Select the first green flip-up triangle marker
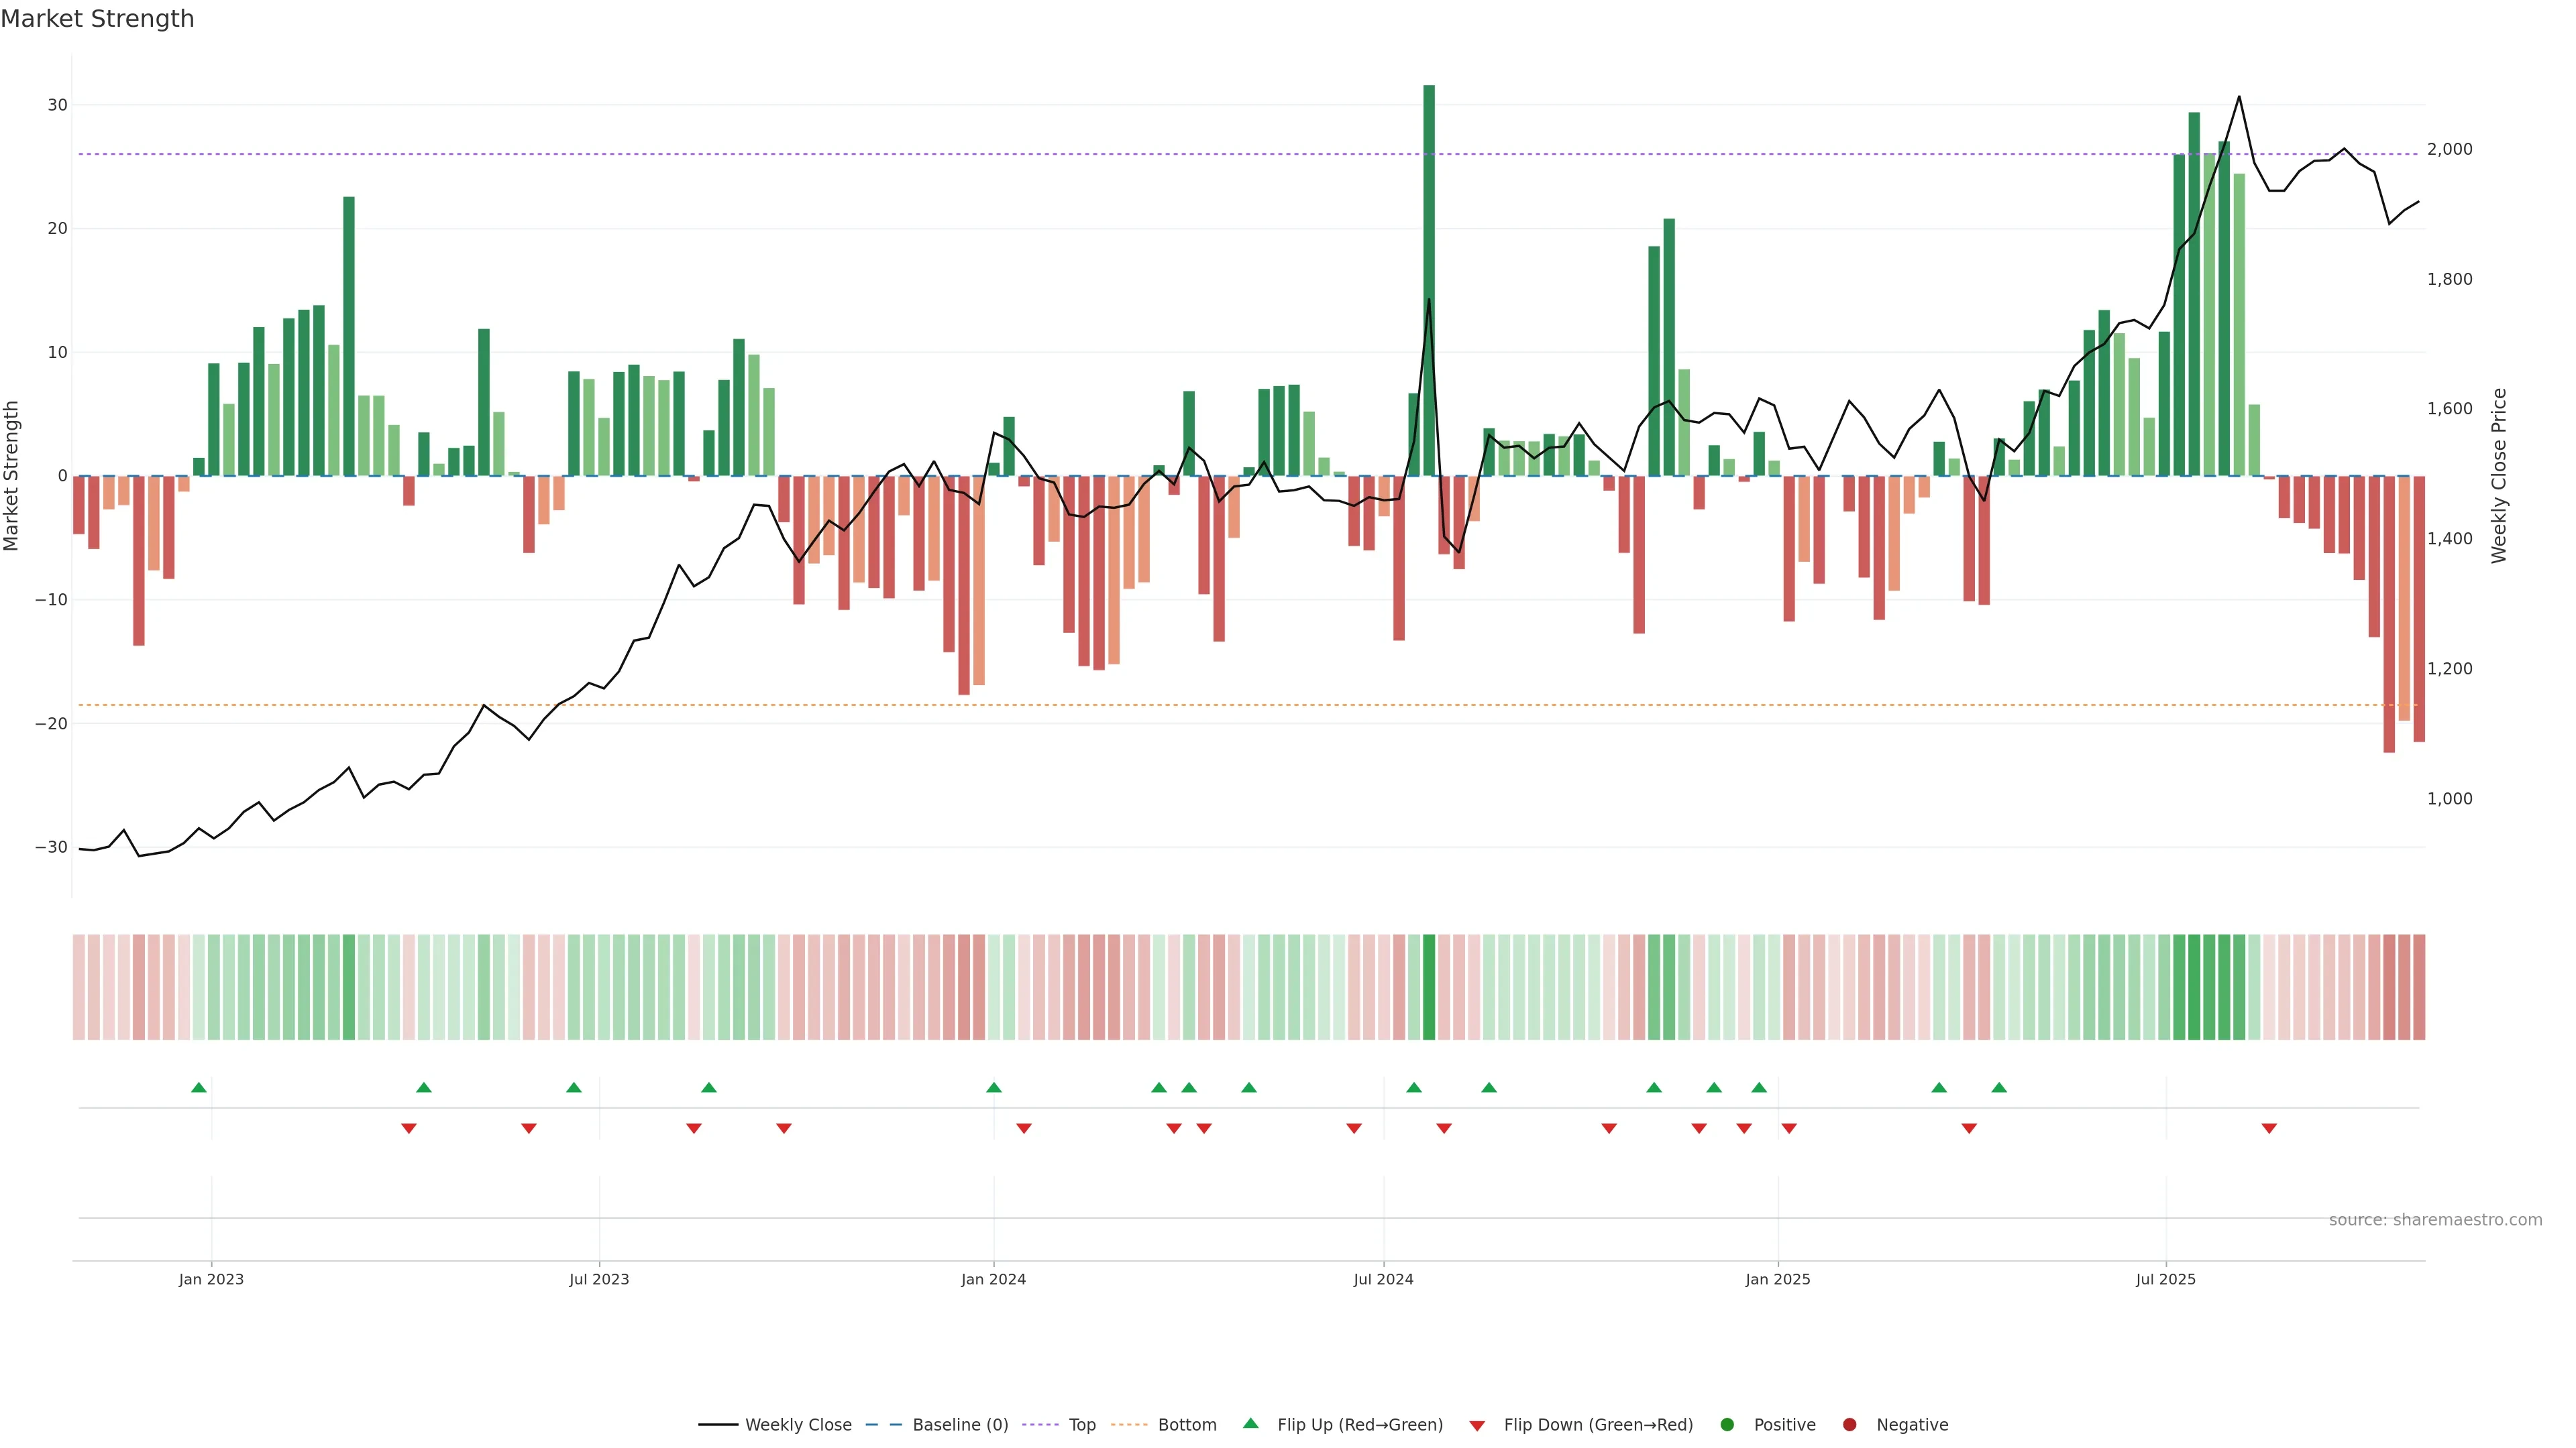Viewport: 2576px width, 1448px height. coord(199,1087)
